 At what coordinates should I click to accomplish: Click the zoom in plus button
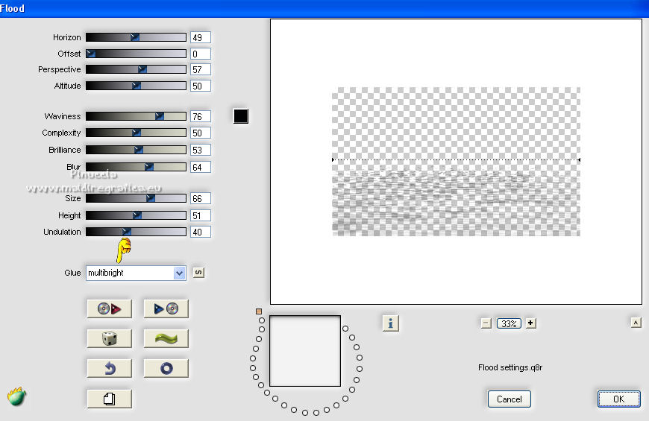point(530,323)
